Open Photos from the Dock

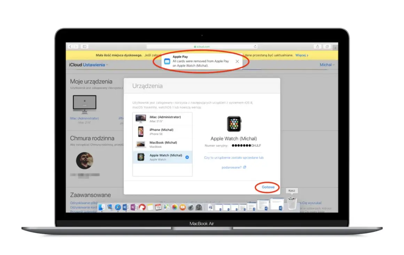[x=175, y=207]
